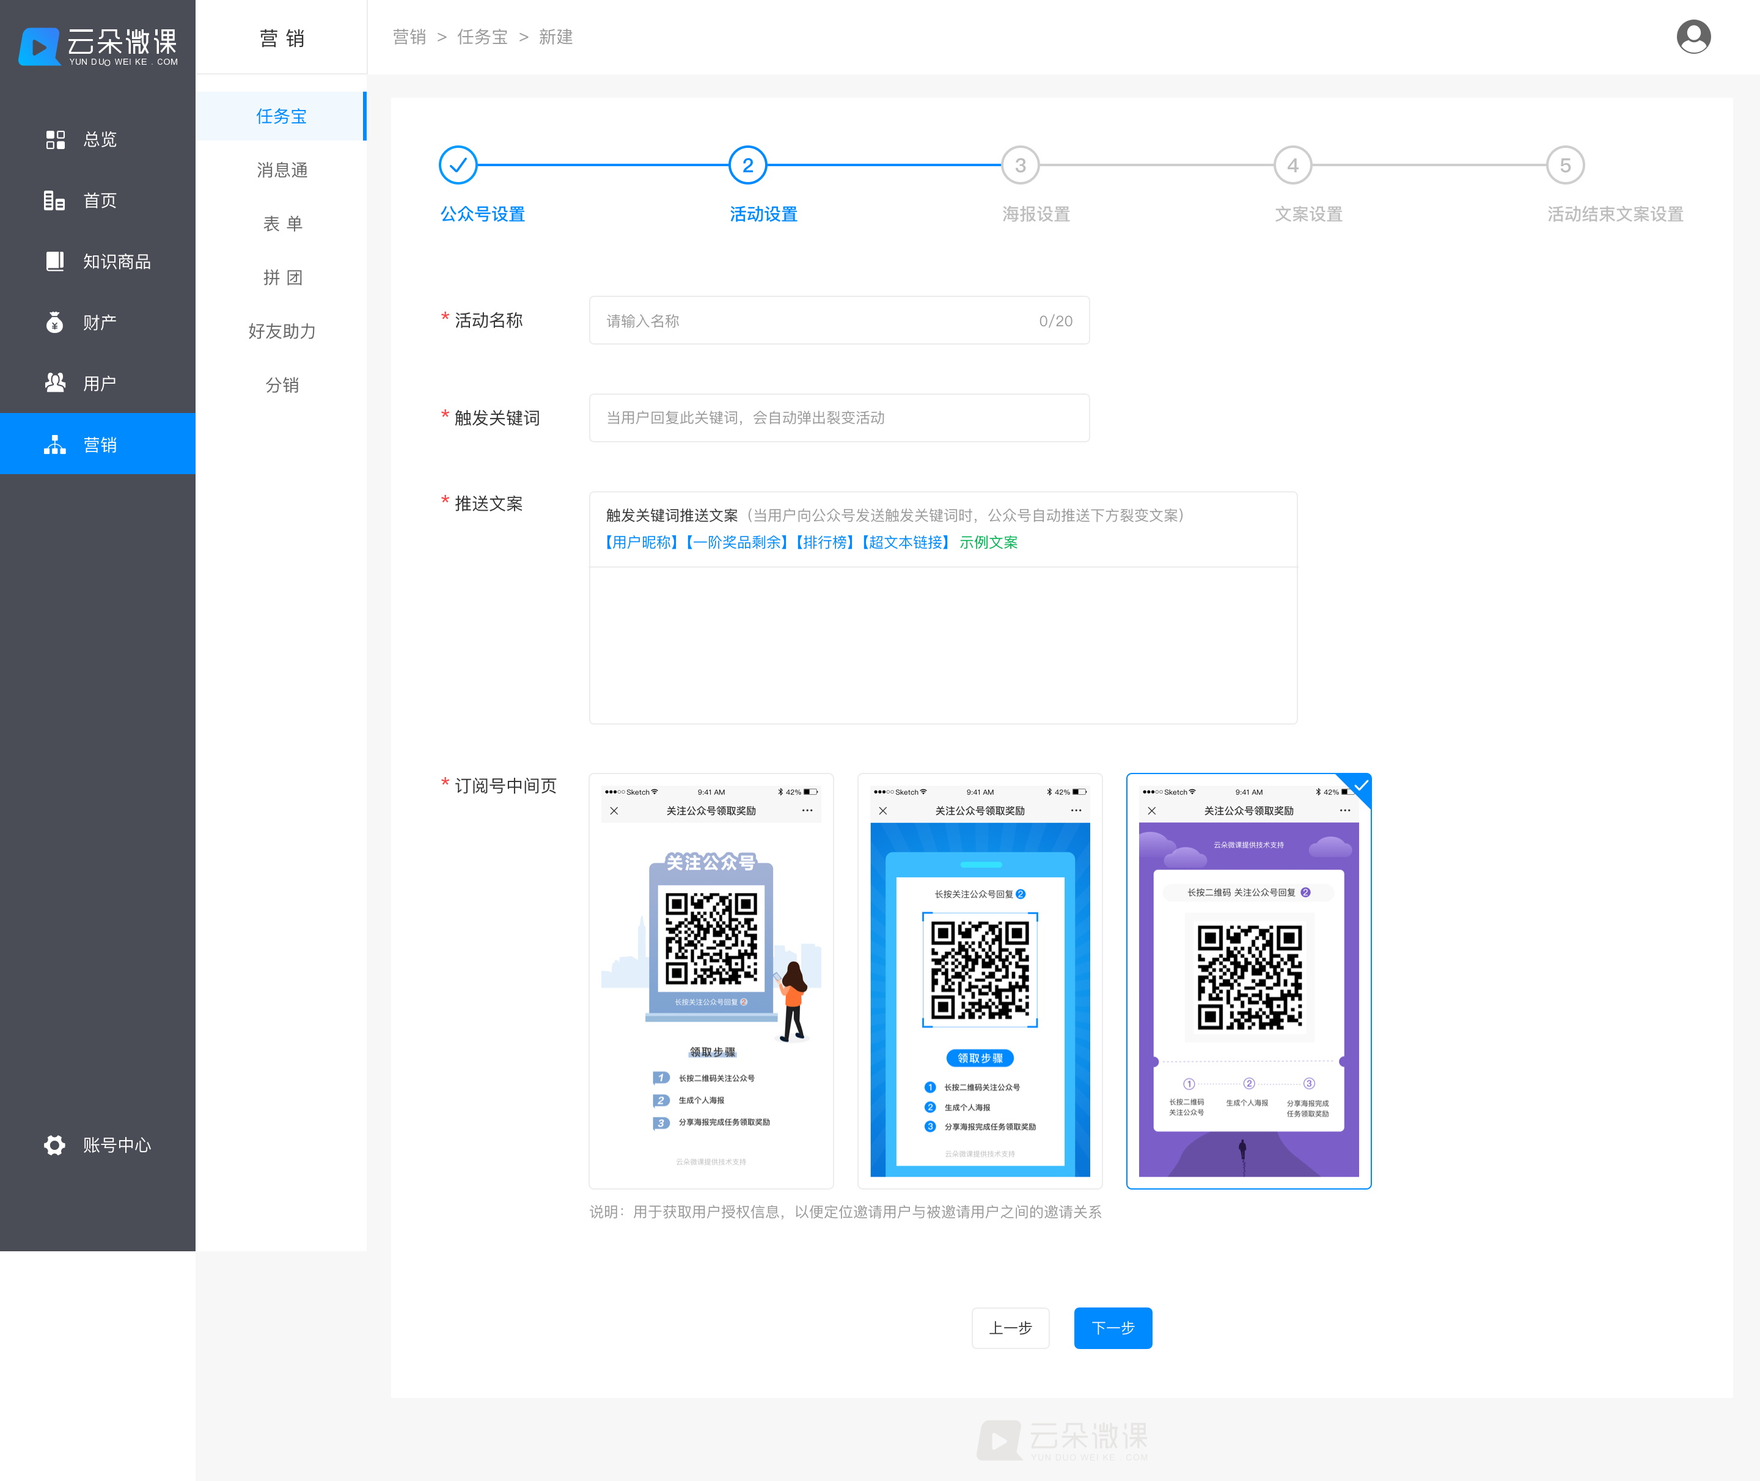
Task: Click the 首页 building icon
Action: [x=54, y=200]
